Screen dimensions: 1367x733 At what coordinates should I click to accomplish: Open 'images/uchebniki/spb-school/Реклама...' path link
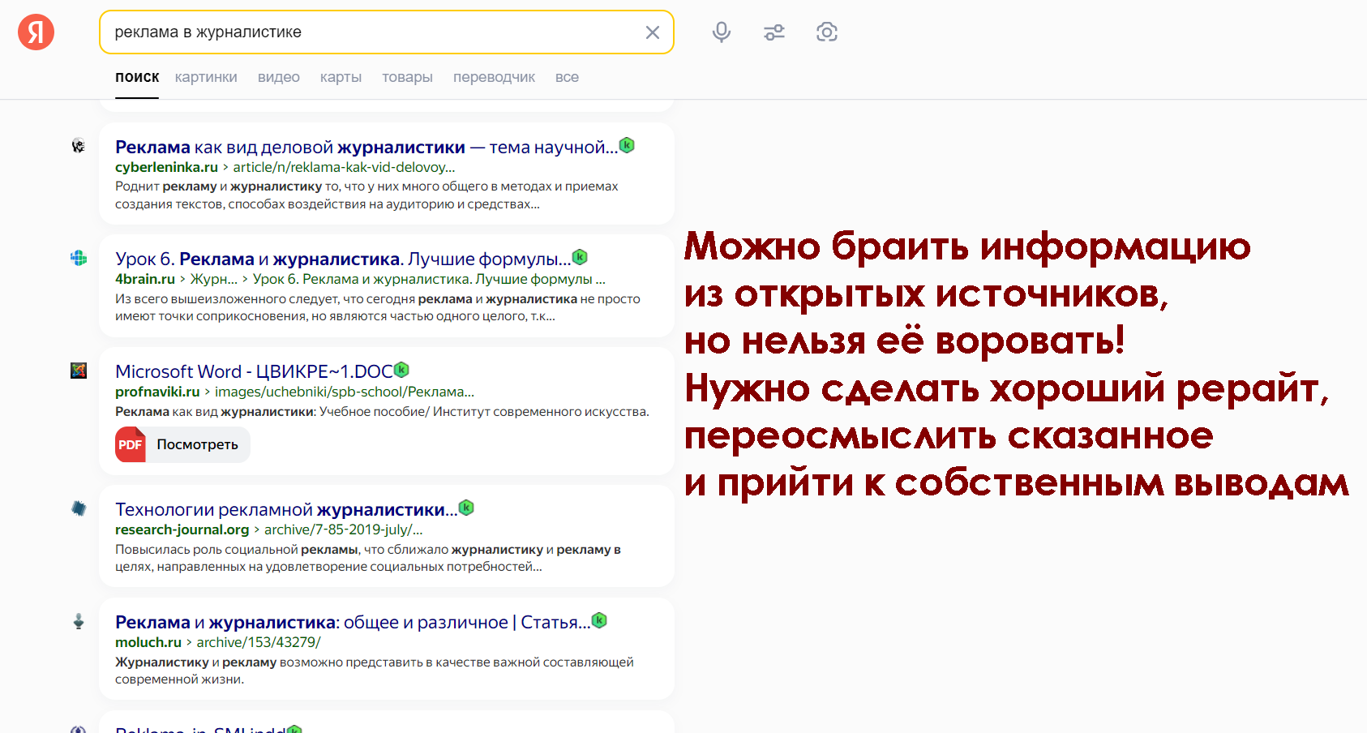(345, 392)
